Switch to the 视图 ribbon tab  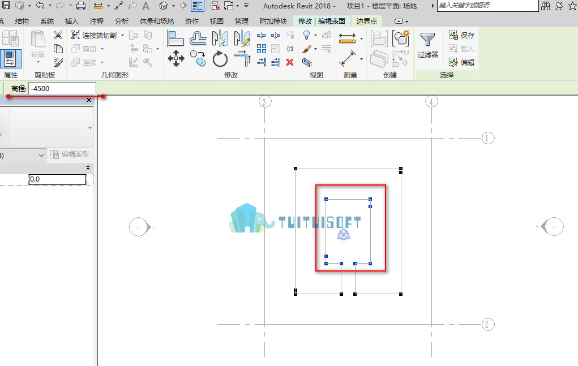(216, 21)
